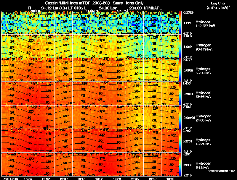Click the 0.1097 colorbar value
Viewport: 237px width, 180px height.
188,36
